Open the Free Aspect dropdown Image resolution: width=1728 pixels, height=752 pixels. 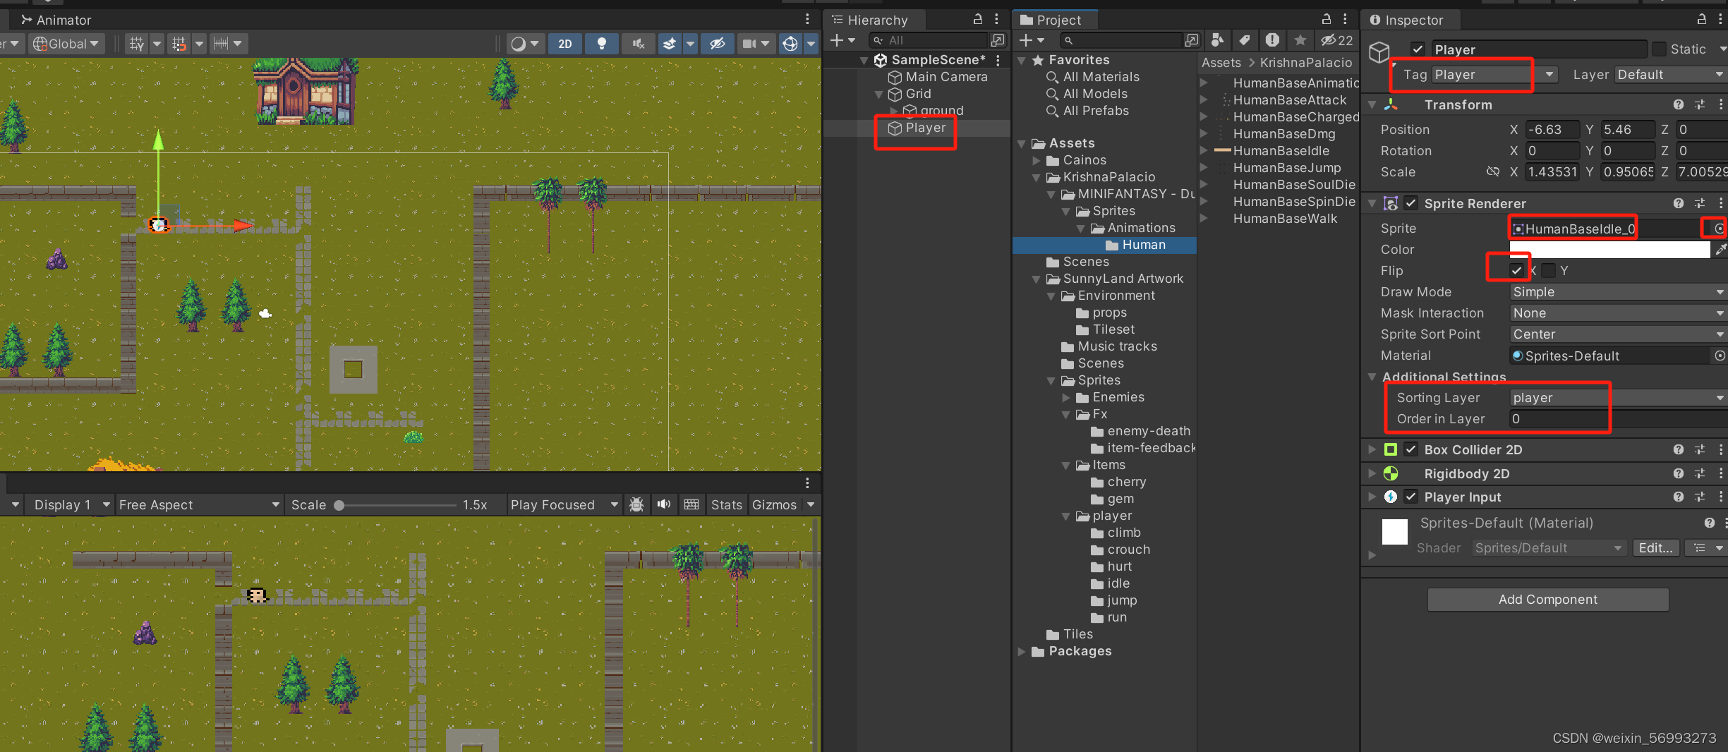199,505
